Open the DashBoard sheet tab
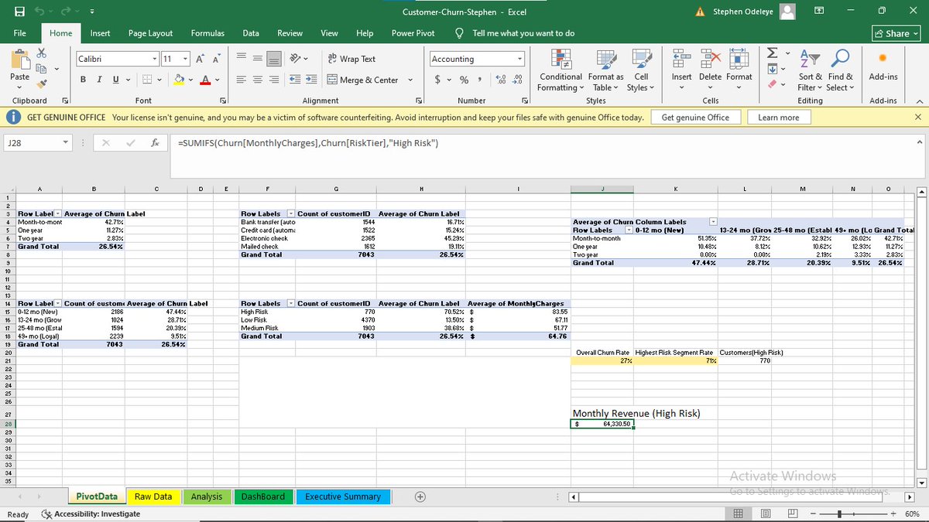 (x=263, y=496)
